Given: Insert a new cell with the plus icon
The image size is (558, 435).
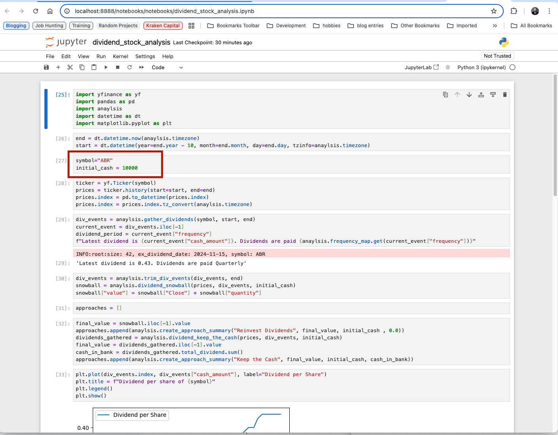Looking at the screenshot, I should [x=58, y=67].
